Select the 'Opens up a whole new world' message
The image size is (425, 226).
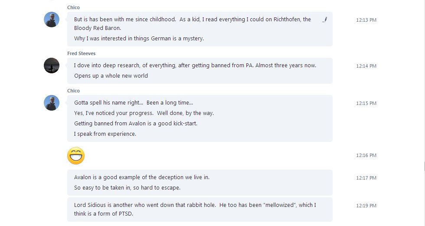point(111,76)
